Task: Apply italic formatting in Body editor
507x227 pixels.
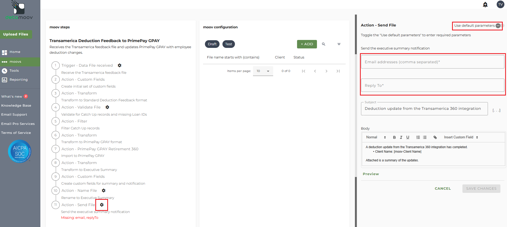Action: click(401, 137)
